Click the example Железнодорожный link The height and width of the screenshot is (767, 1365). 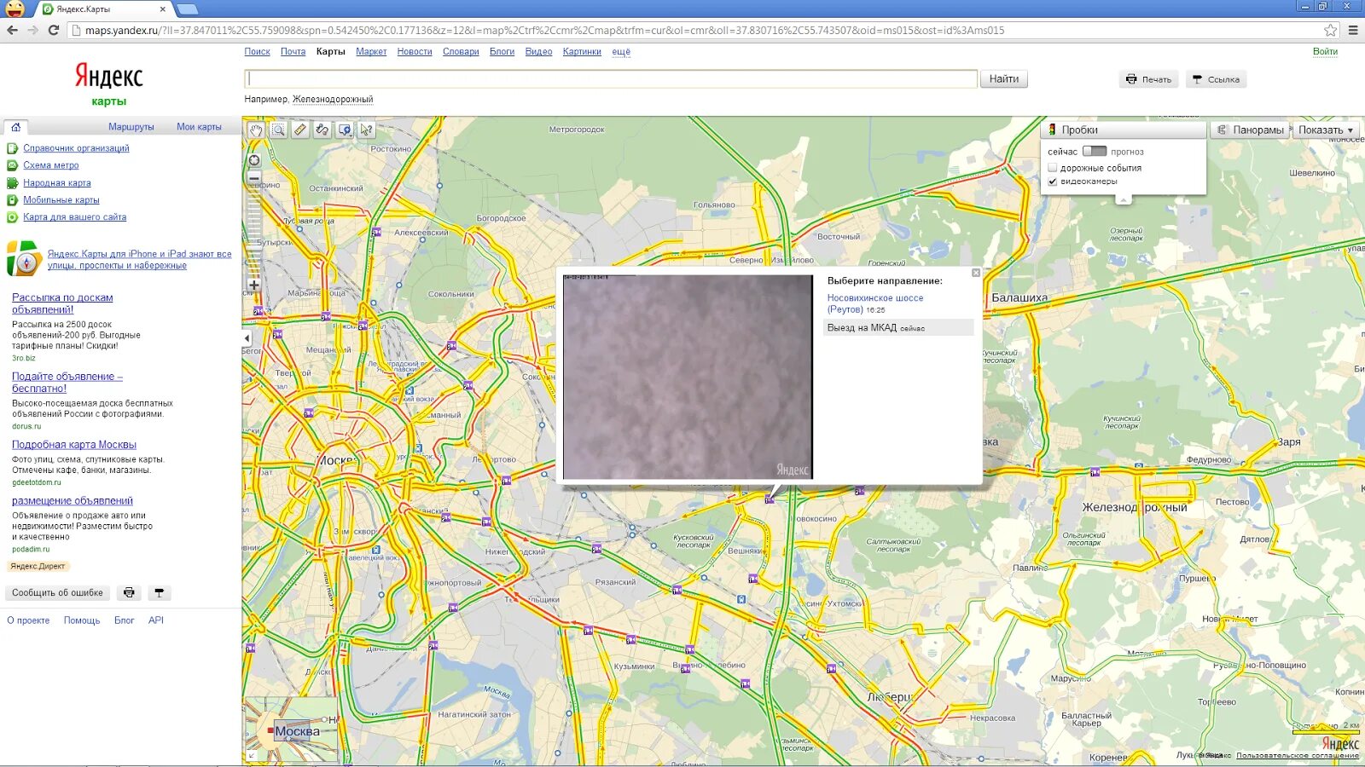point(333,99)
